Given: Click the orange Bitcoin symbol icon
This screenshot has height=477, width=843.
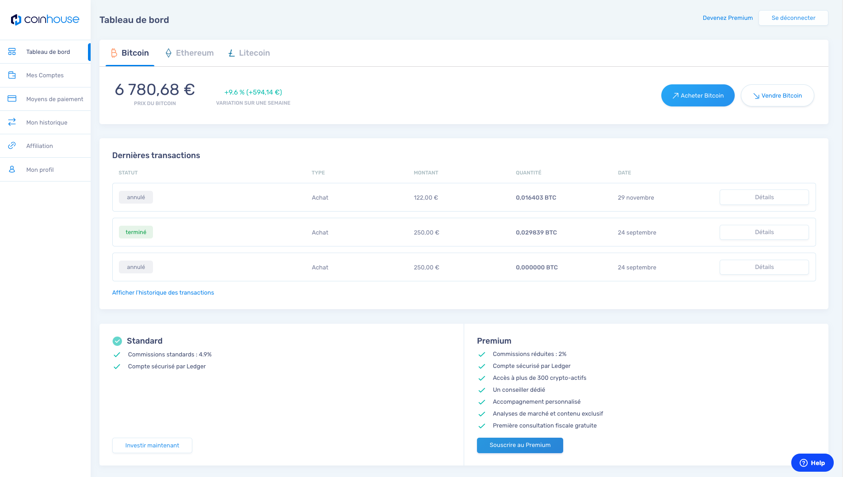Looking at the screenshot, I should [114, 53].
